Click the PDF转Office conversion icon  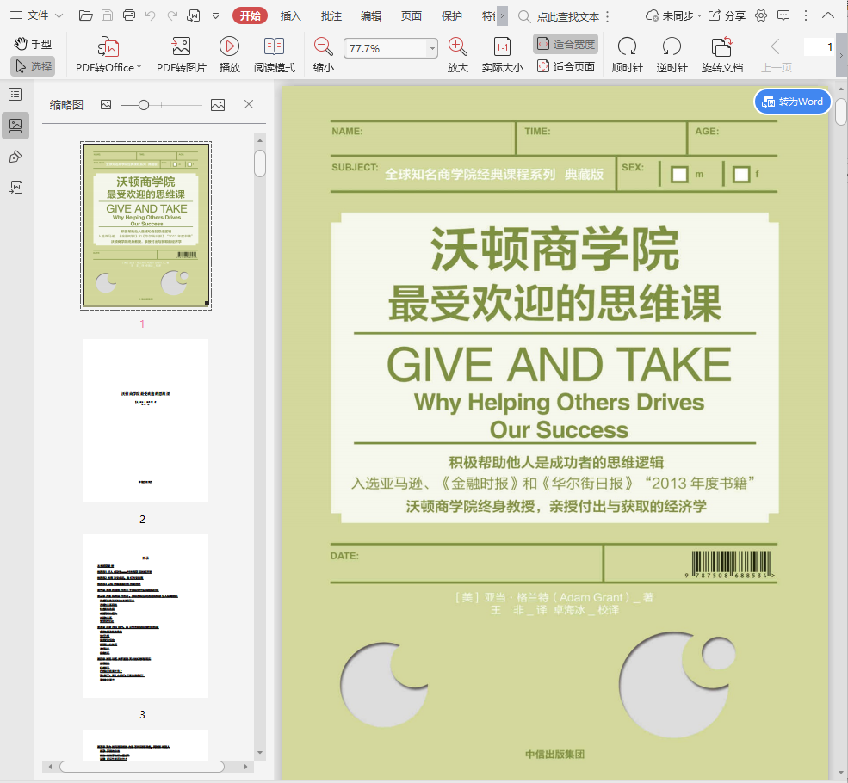[108, 46]
